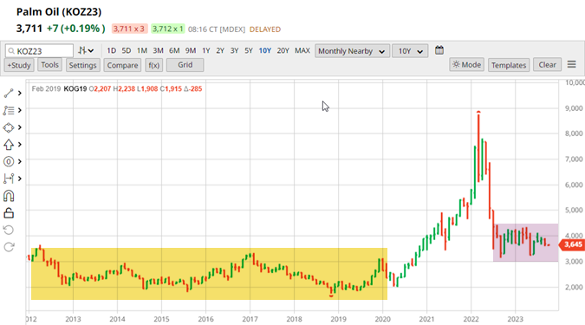The height and width of the screenshot is (325, 585).
Task: Click the KOZ23 symbol search field
Action: point(39,51)
